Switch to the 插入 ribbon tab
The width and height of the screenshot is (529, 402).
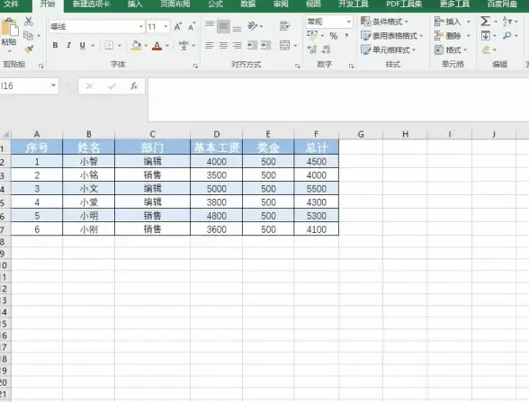click(135, 4)
